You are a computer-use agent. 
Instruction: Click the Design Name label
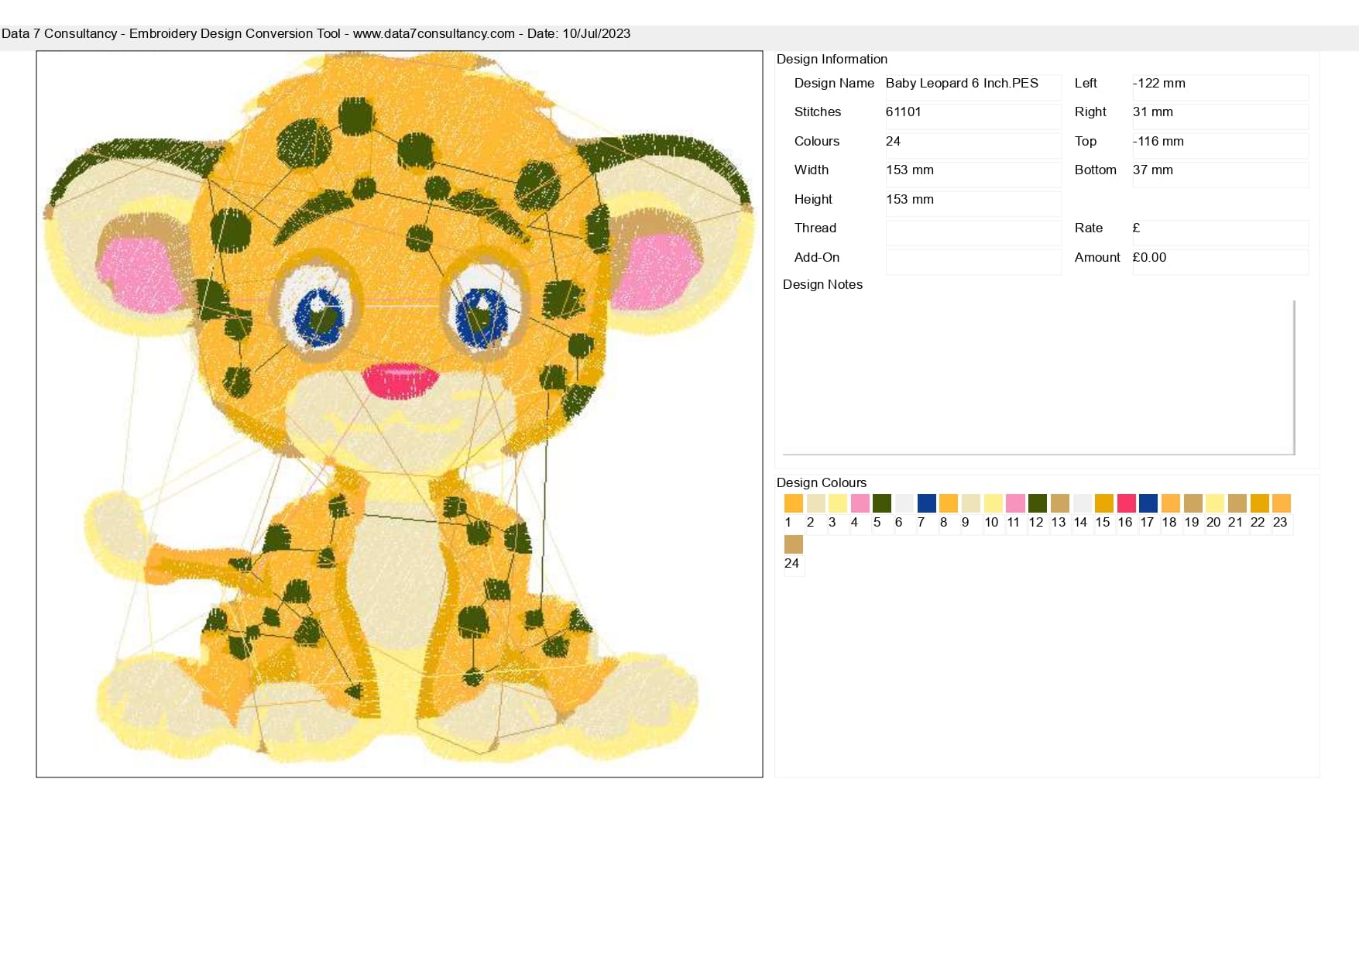point(834,83)
